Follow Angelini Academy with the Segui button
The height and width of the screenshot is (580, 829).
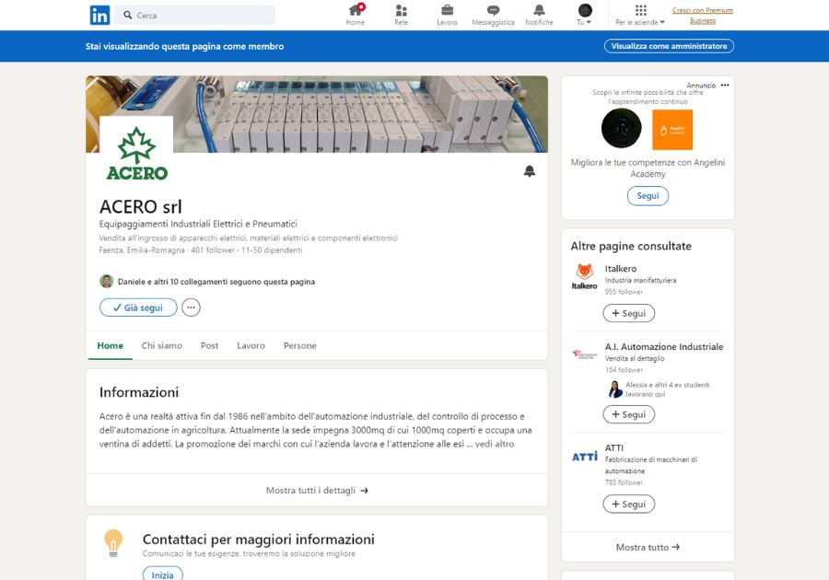pos(648,196)
